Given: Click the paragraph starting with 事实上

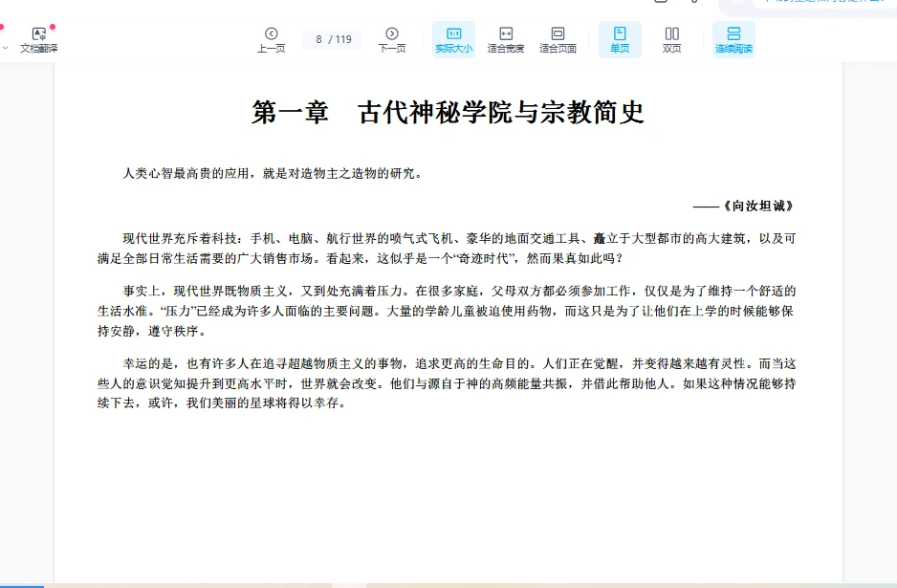Looking at the screenshot, I should pyautogui.click(x=448, y=311).
